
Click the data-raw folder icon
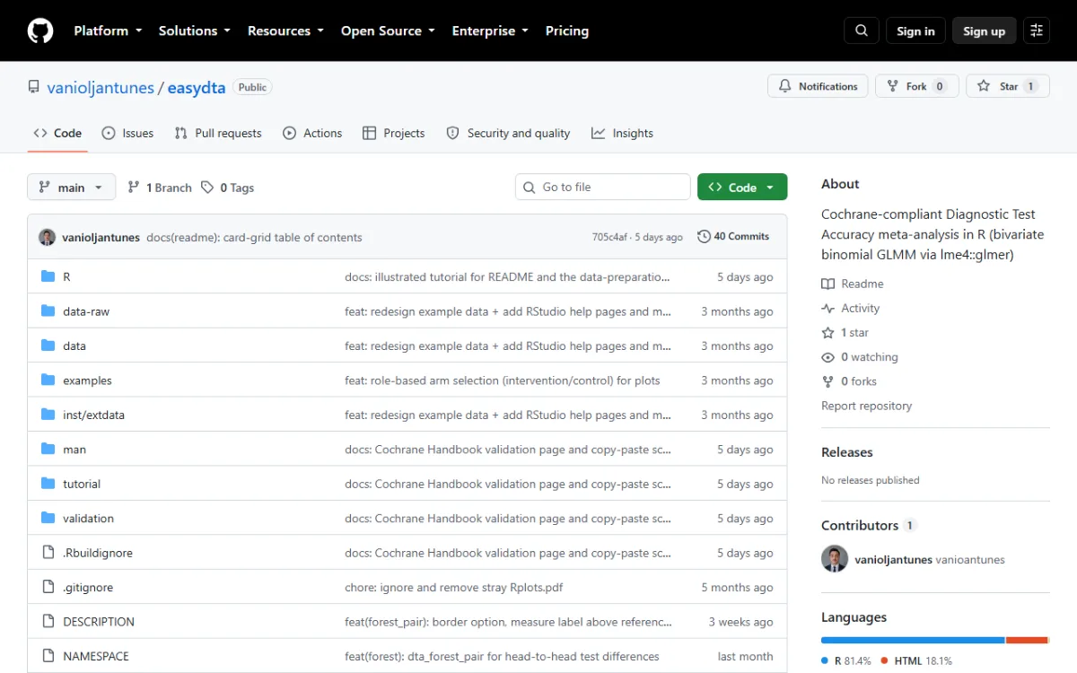pos(48,311)
